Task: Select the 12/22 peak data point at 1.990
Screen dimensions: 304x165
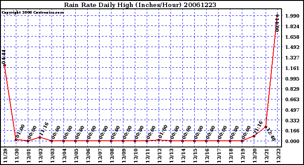Action: [278, 16]
